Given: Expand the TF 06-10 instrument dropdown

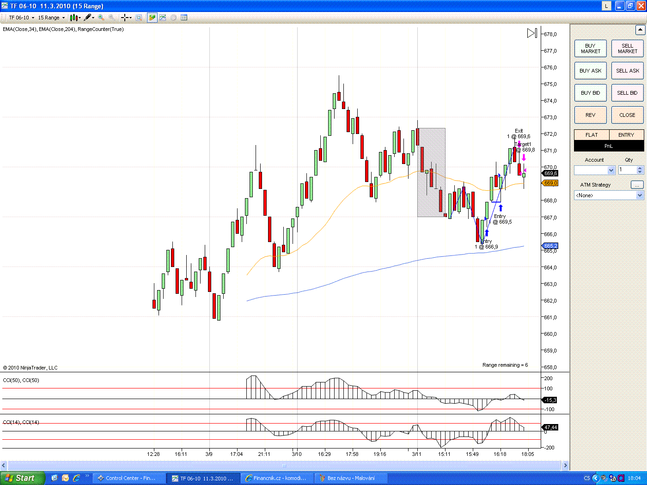Looking at the screenshot, I should point(22,18).
